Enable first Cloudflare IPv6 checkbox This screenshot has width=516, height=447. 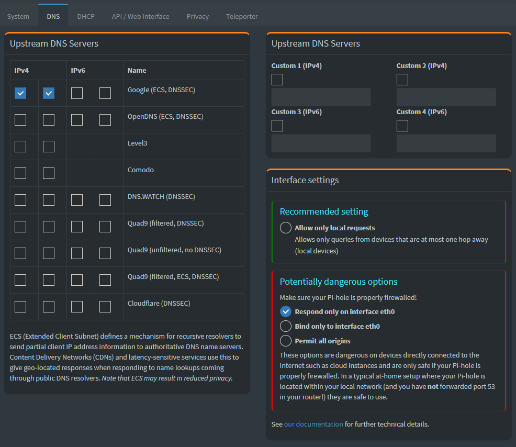tap(77, 307)
